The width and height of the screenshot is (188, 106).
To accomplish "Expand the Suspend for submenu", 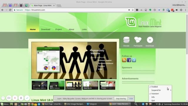I will pos(160,90).
